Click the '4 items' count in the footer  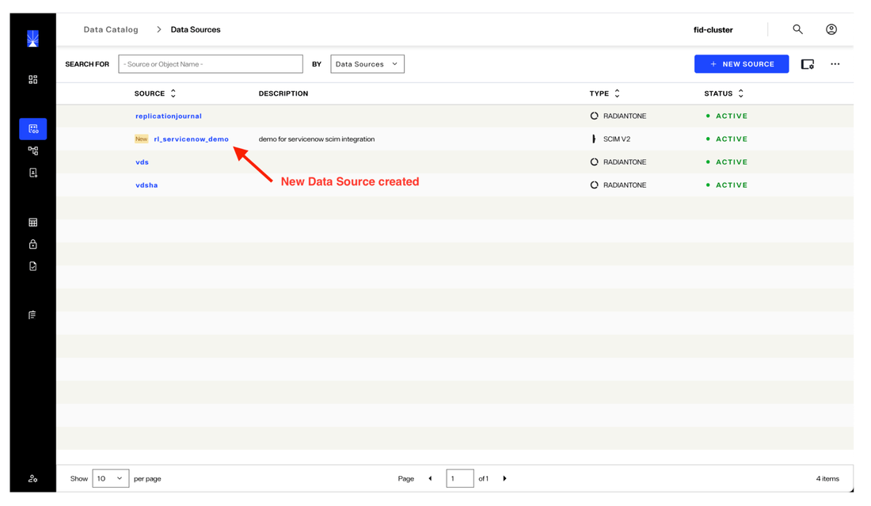827,478
